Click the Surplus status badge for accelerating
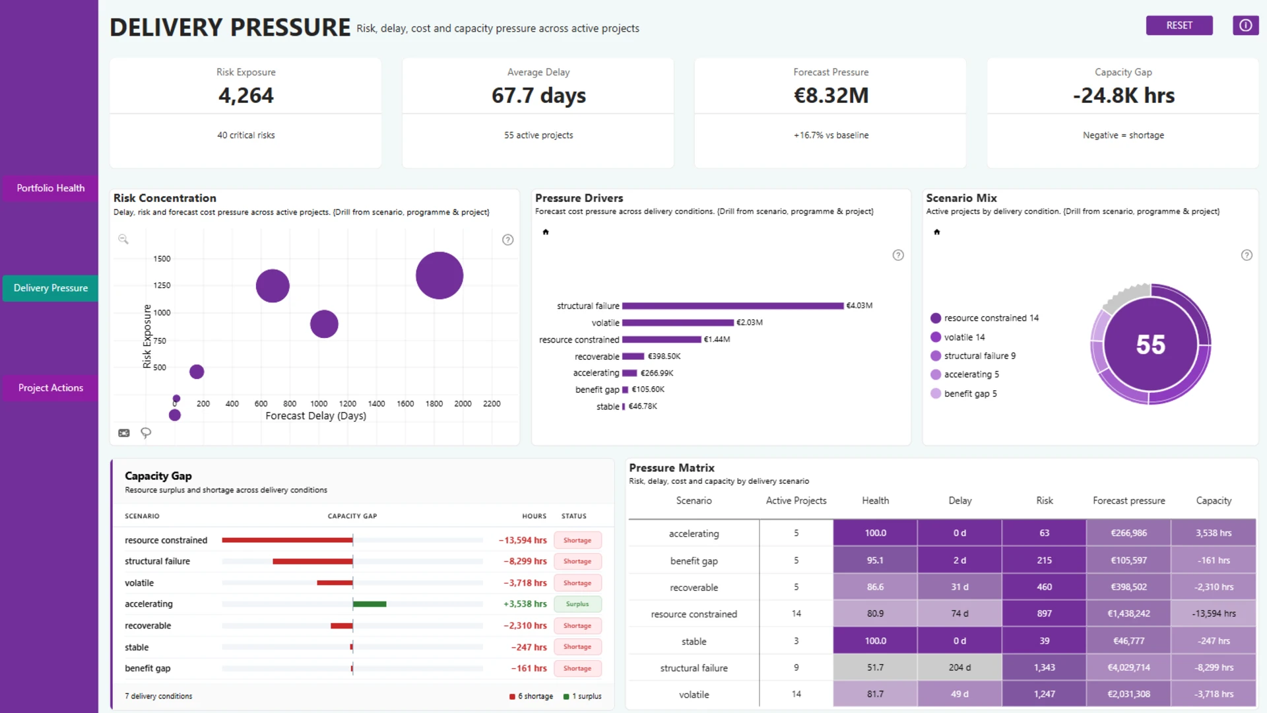The image size is (1267, 713). point(577,604)
